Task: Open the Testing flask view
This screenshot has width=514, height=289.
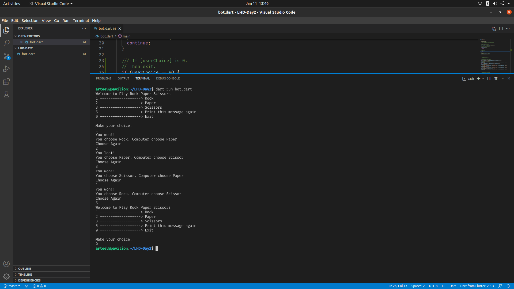Action: pyautogui.click(x=6, y=94)
